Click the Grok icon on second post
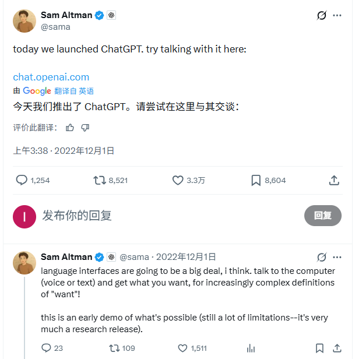Viewport: 355px width, 359px height. click(321, 257)
